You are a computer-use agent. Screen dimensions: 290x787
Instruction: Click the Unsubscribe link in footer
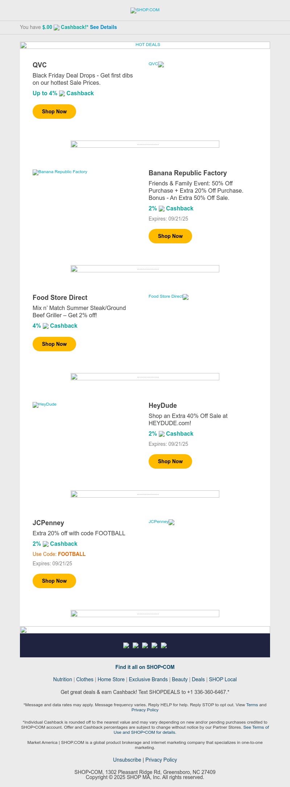[x=127, y=760]
